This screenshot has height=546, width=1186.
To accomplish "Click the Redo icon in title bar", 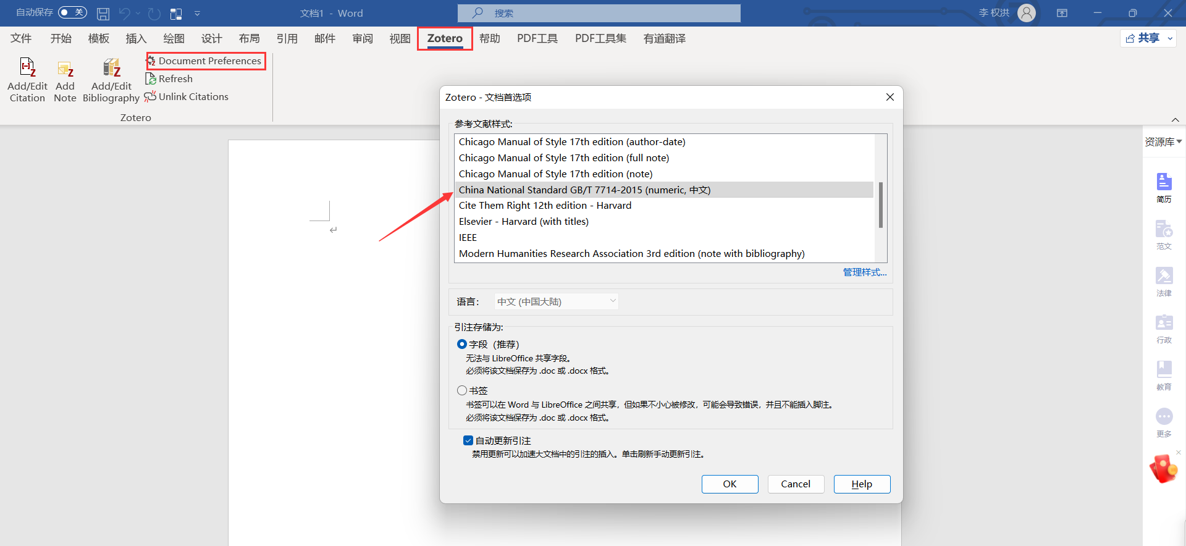I will (154, 13).
